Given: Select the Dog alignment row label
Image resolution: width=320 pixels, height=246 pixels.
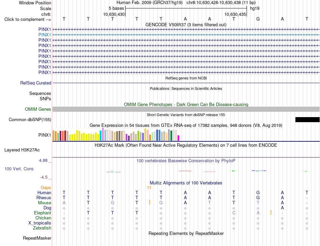Looking at the screenshot, I should tap(47, 208).
